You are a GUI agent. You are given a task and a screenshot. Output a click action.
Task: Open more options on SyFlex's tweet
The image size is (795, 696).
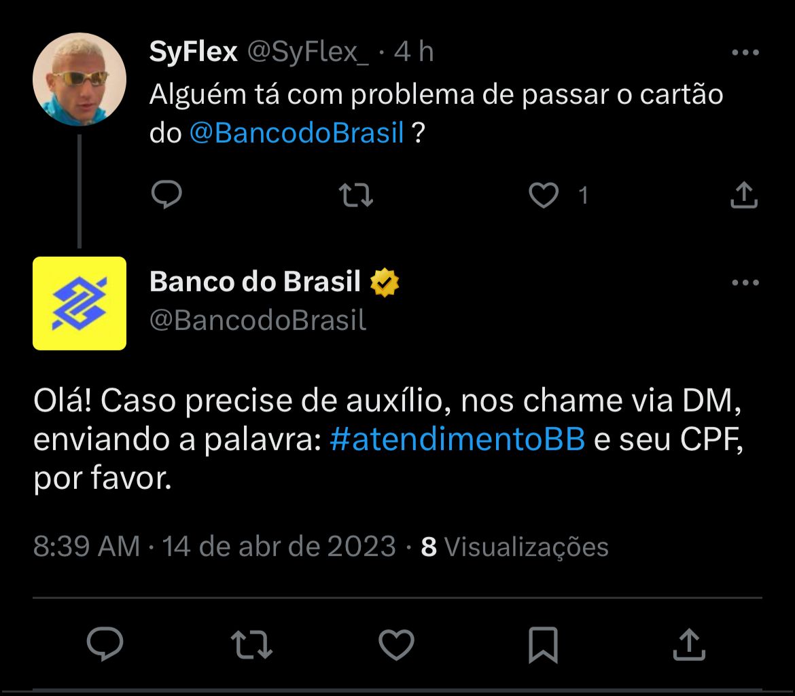745,52
